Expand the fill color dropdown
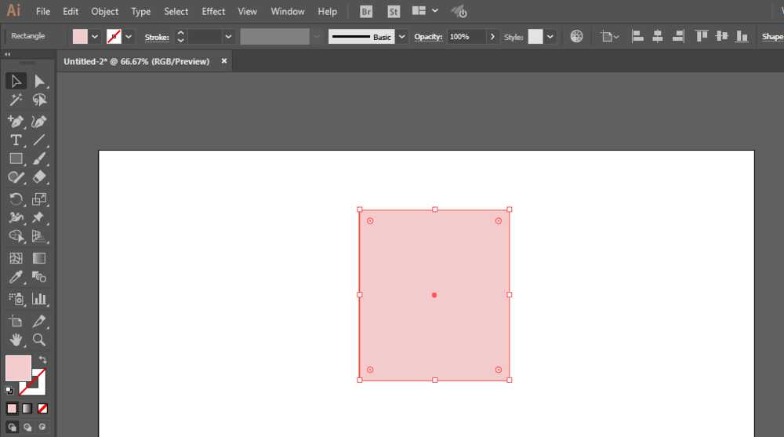This screenshot has width=784, height=437. click(x=95, y=37)
